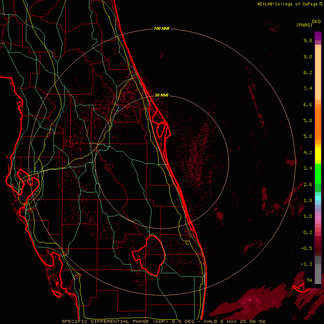
Task: Click the [PHAS] label above the color scale
Action: [x=304, y=25]
